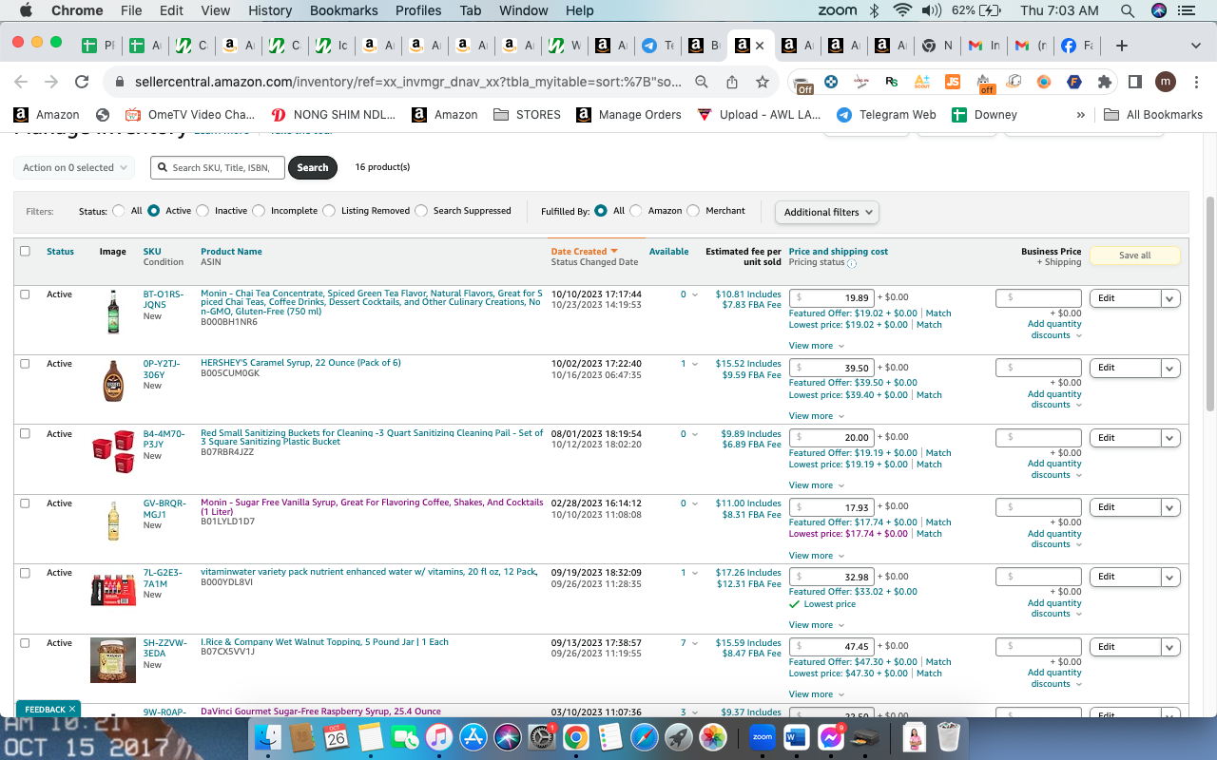This screenshot has height=760, width=1217.
Task: Reload the Seller Central page
Action: point(82,82)
